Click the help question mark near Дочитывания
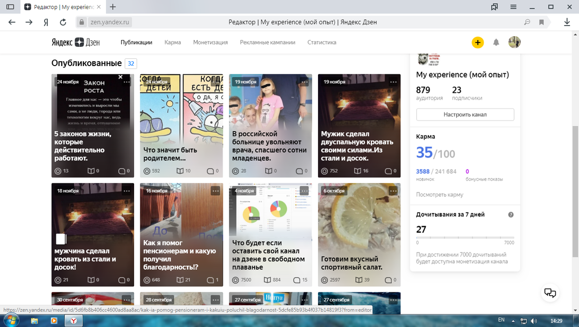 (x=511, y=215)
